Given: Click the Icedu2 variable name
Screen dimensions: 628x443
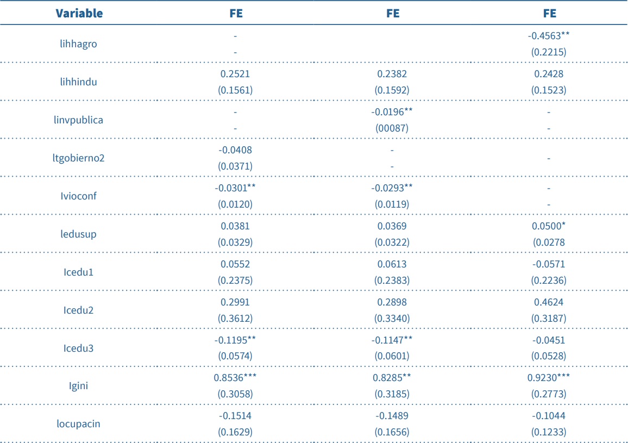Looking at the screenshot, I should coord(79,310).
